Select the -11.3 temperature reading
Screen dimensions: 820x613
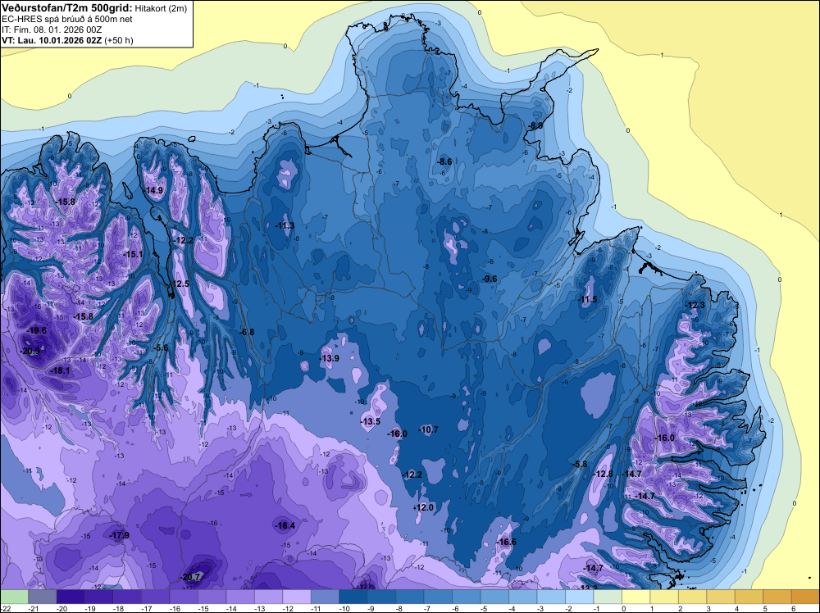285,225
